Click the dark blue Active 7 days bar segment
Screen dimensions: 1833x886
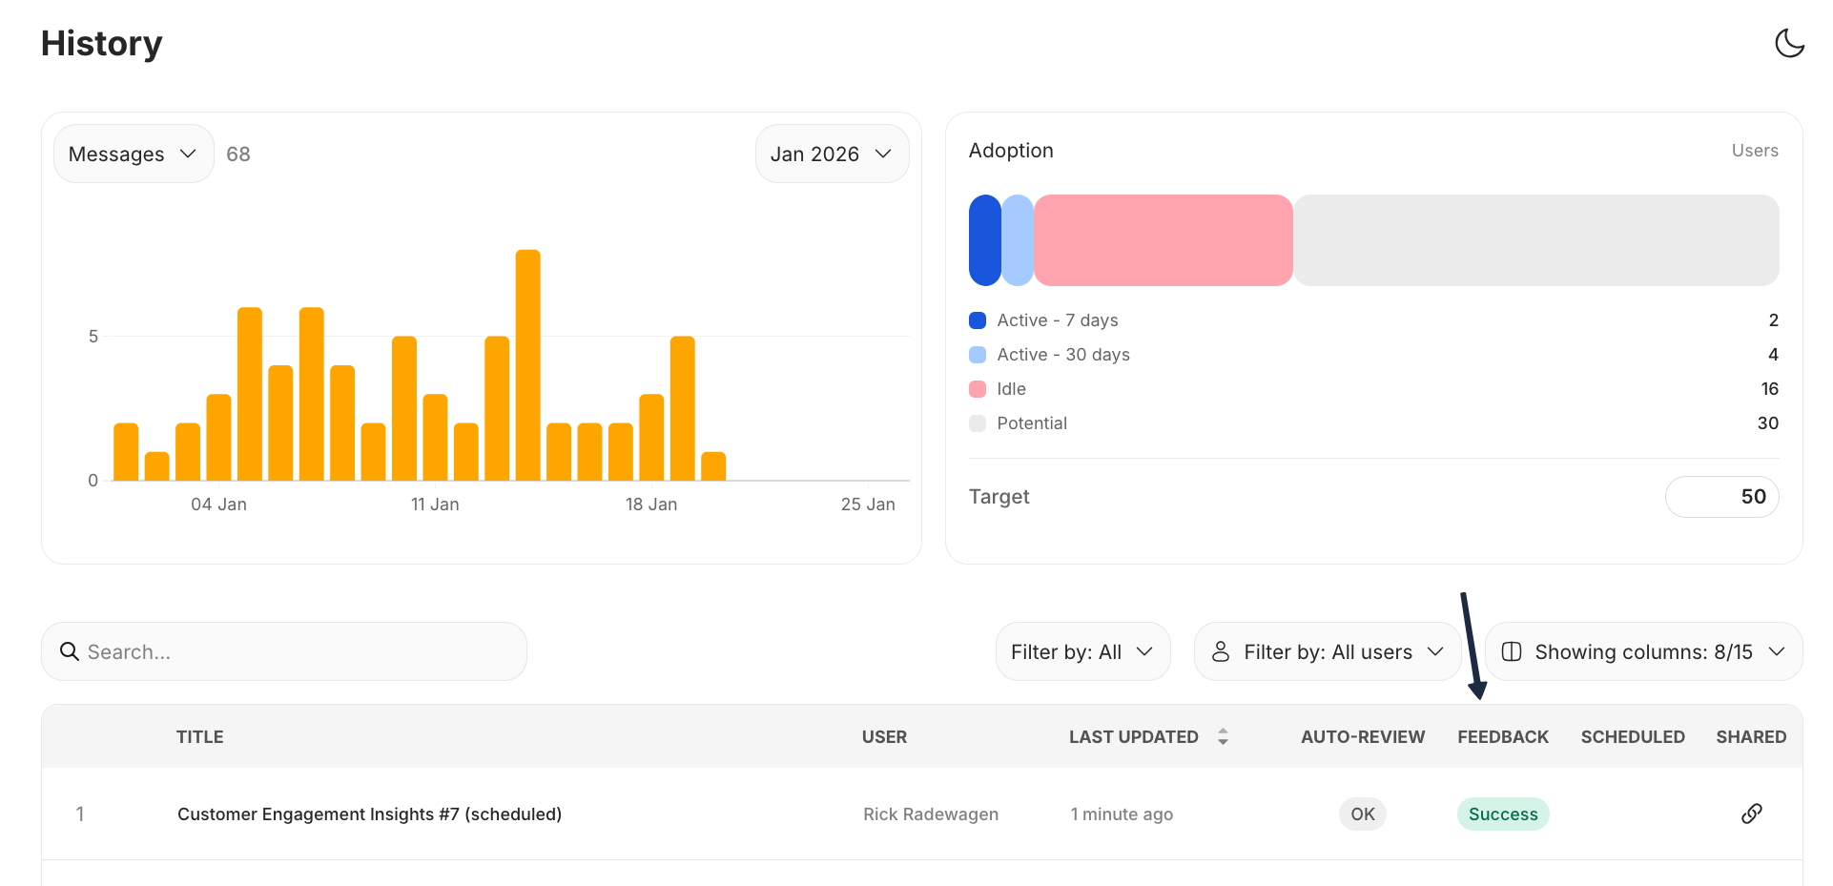pos(984,240)
